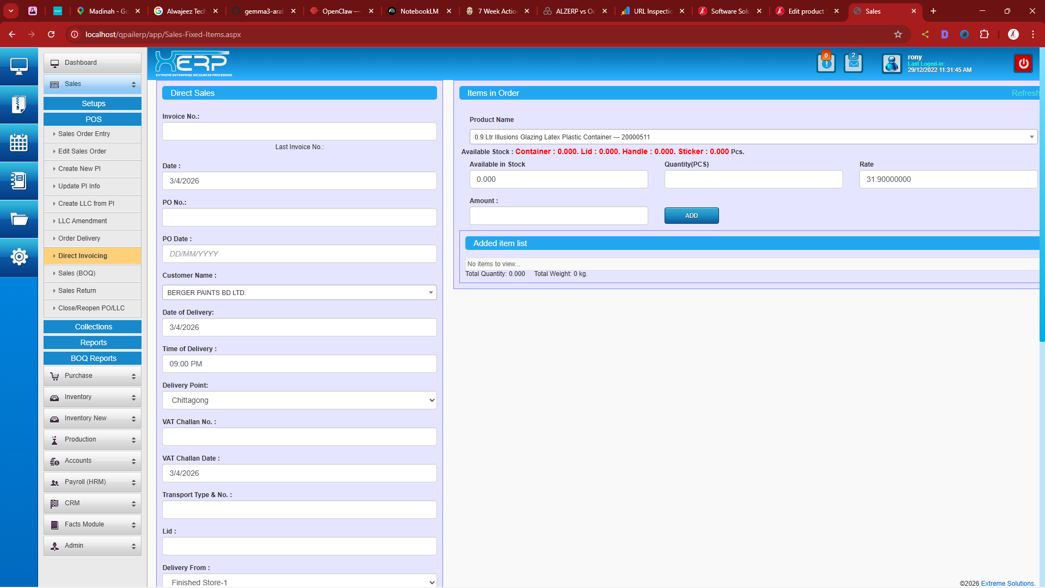Switch to the NotebookLM browser tab
1045x588 pixels.
[419, 11]
